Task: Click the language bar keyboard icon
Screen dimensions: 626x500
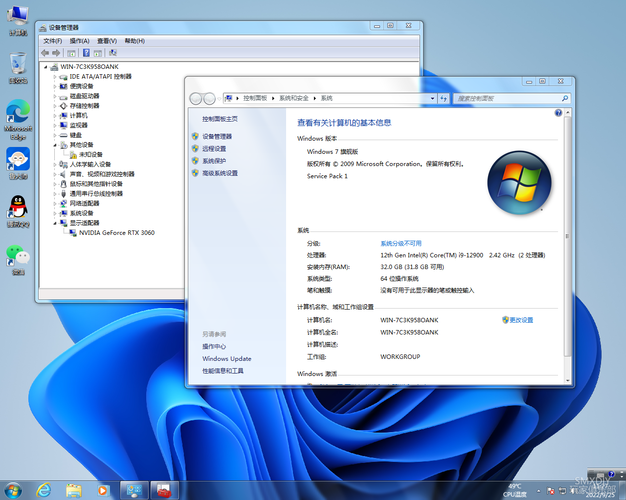Action: [601, 474]
